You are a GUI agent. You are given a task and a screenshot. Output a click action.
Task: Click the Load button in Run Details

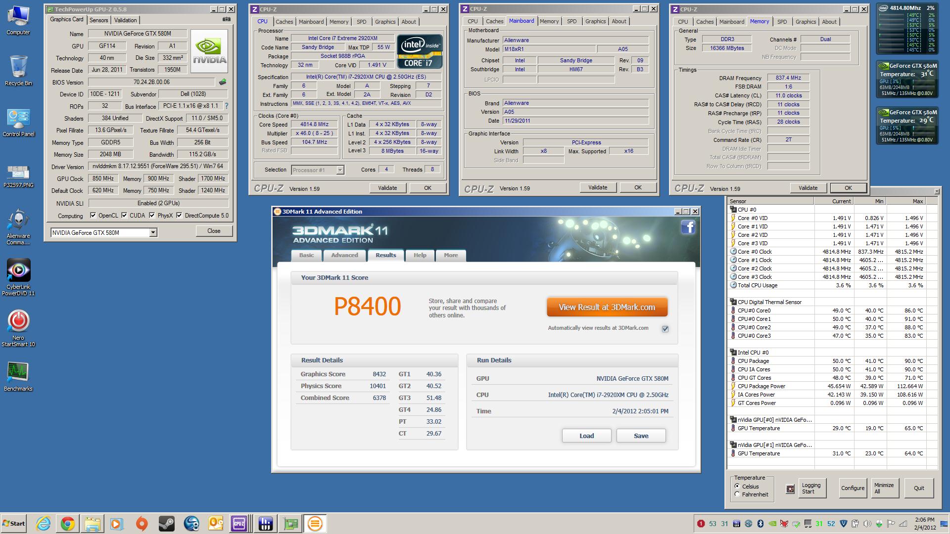(x=586, y=436)
